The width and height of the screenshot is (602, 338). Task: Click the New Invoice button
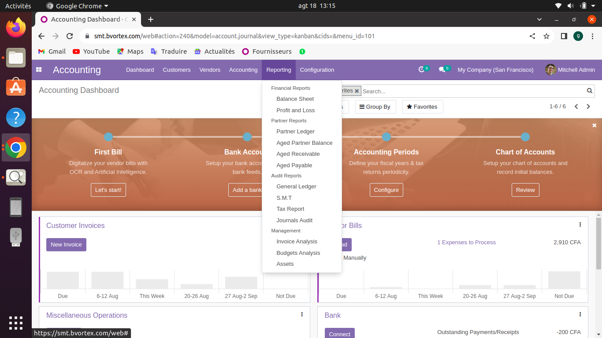pos(66,245)
